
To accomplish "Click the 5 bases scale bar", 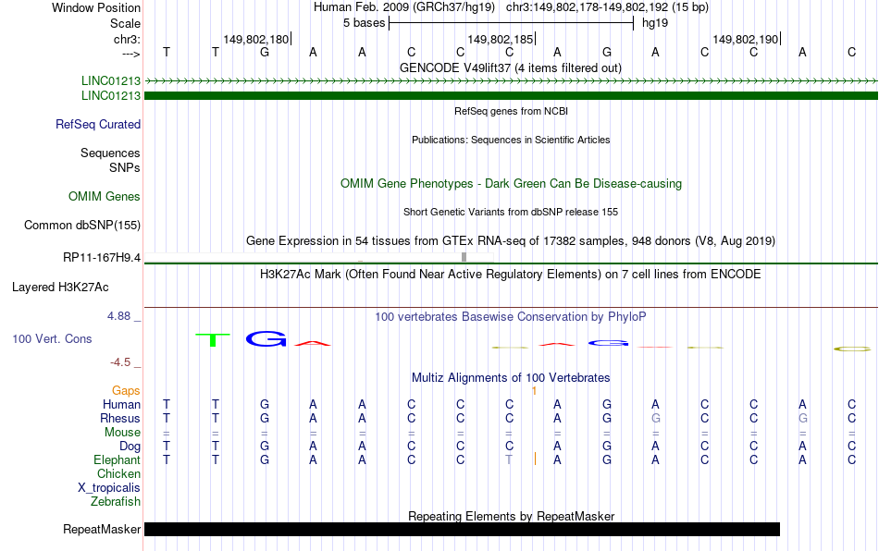I will tap(512, 23).
